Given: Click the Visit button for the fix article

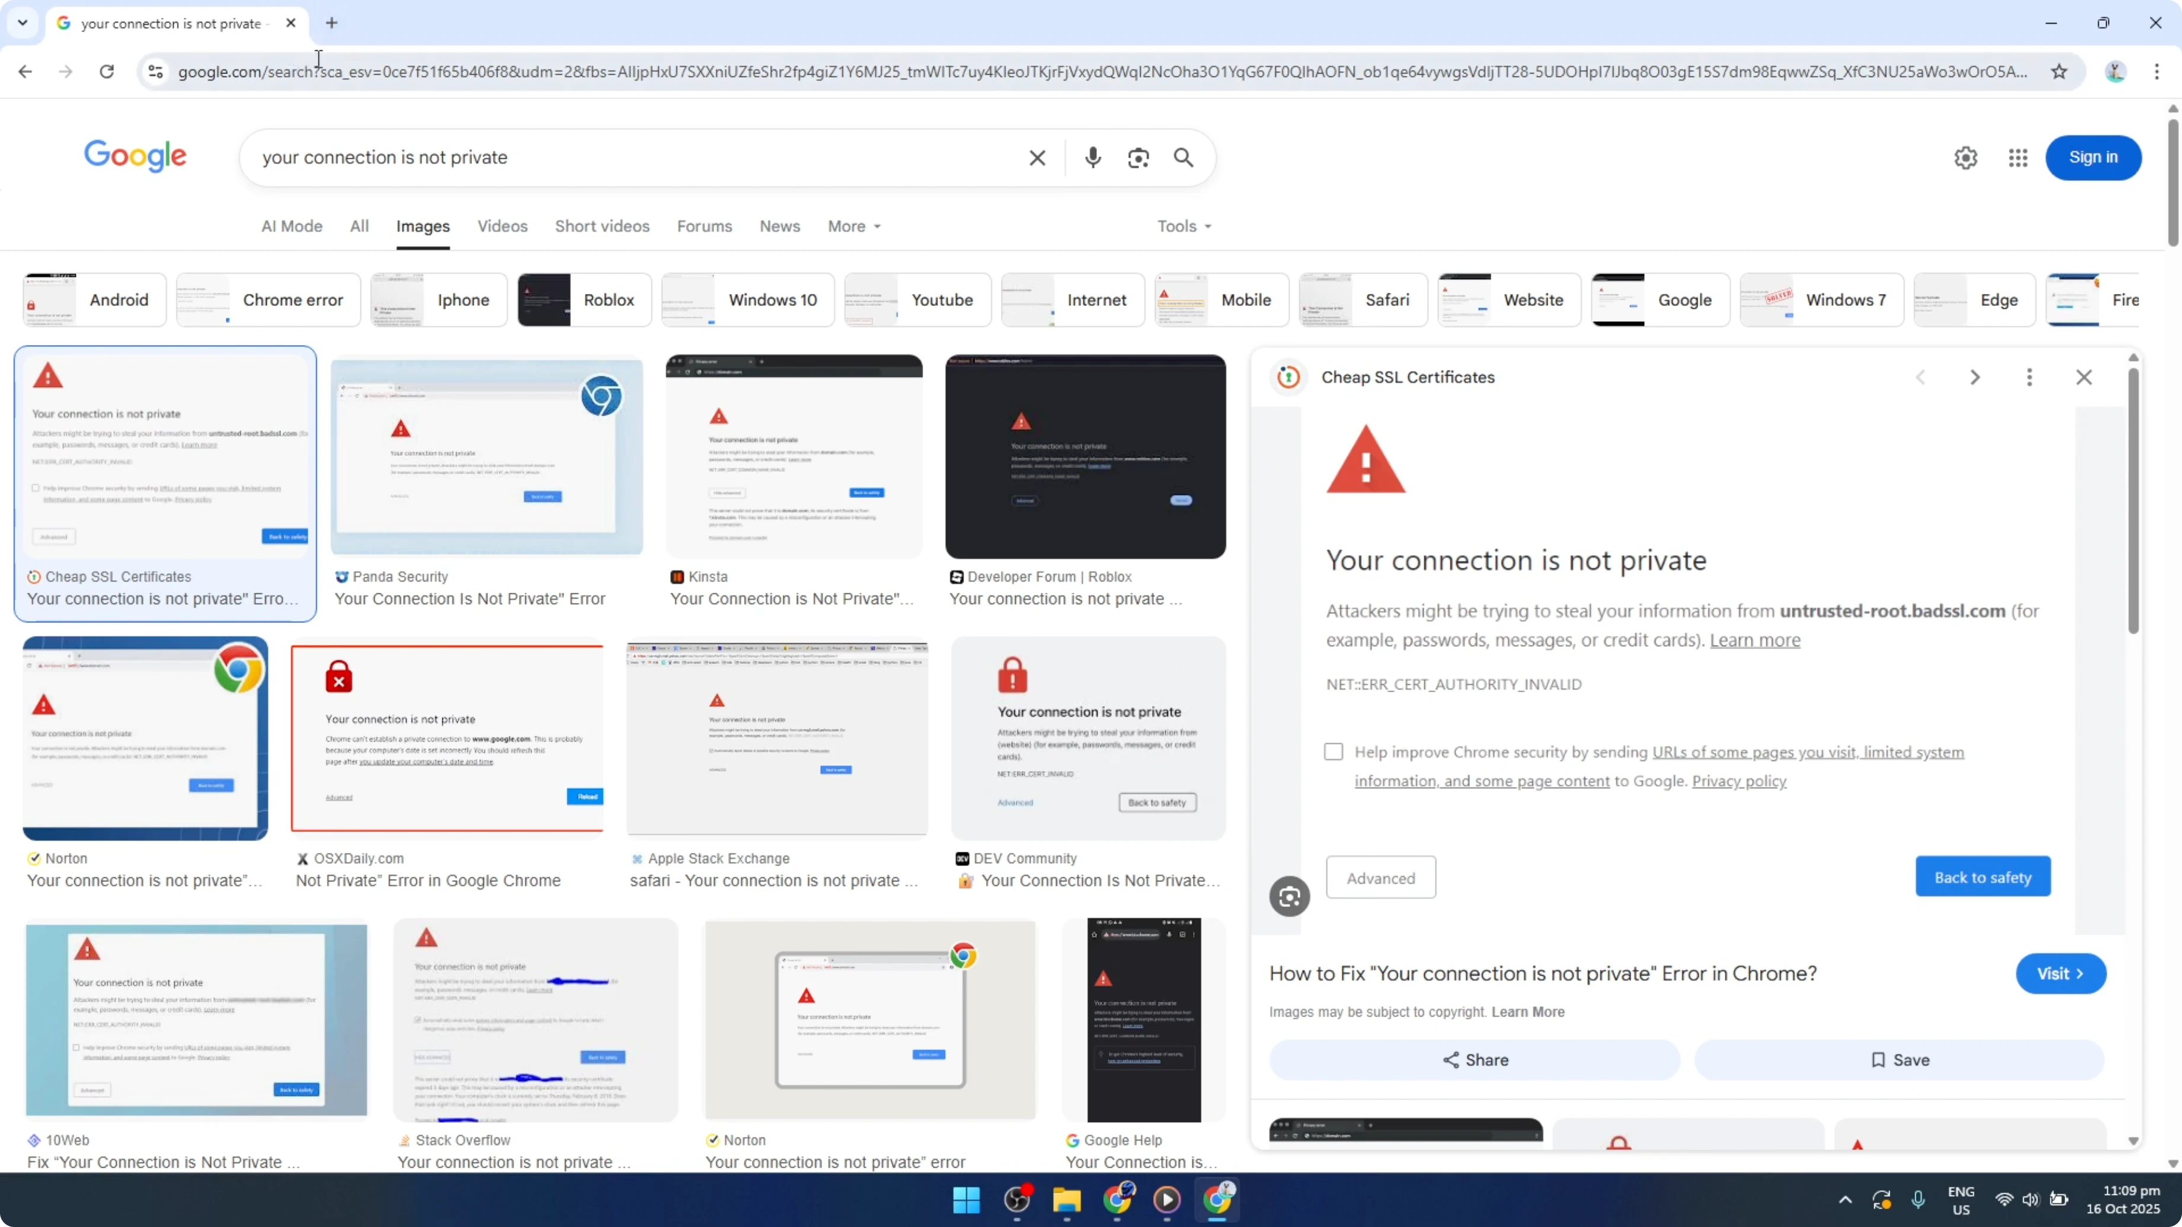Looking at the screenshot, I should click(x=2061, y=974).
